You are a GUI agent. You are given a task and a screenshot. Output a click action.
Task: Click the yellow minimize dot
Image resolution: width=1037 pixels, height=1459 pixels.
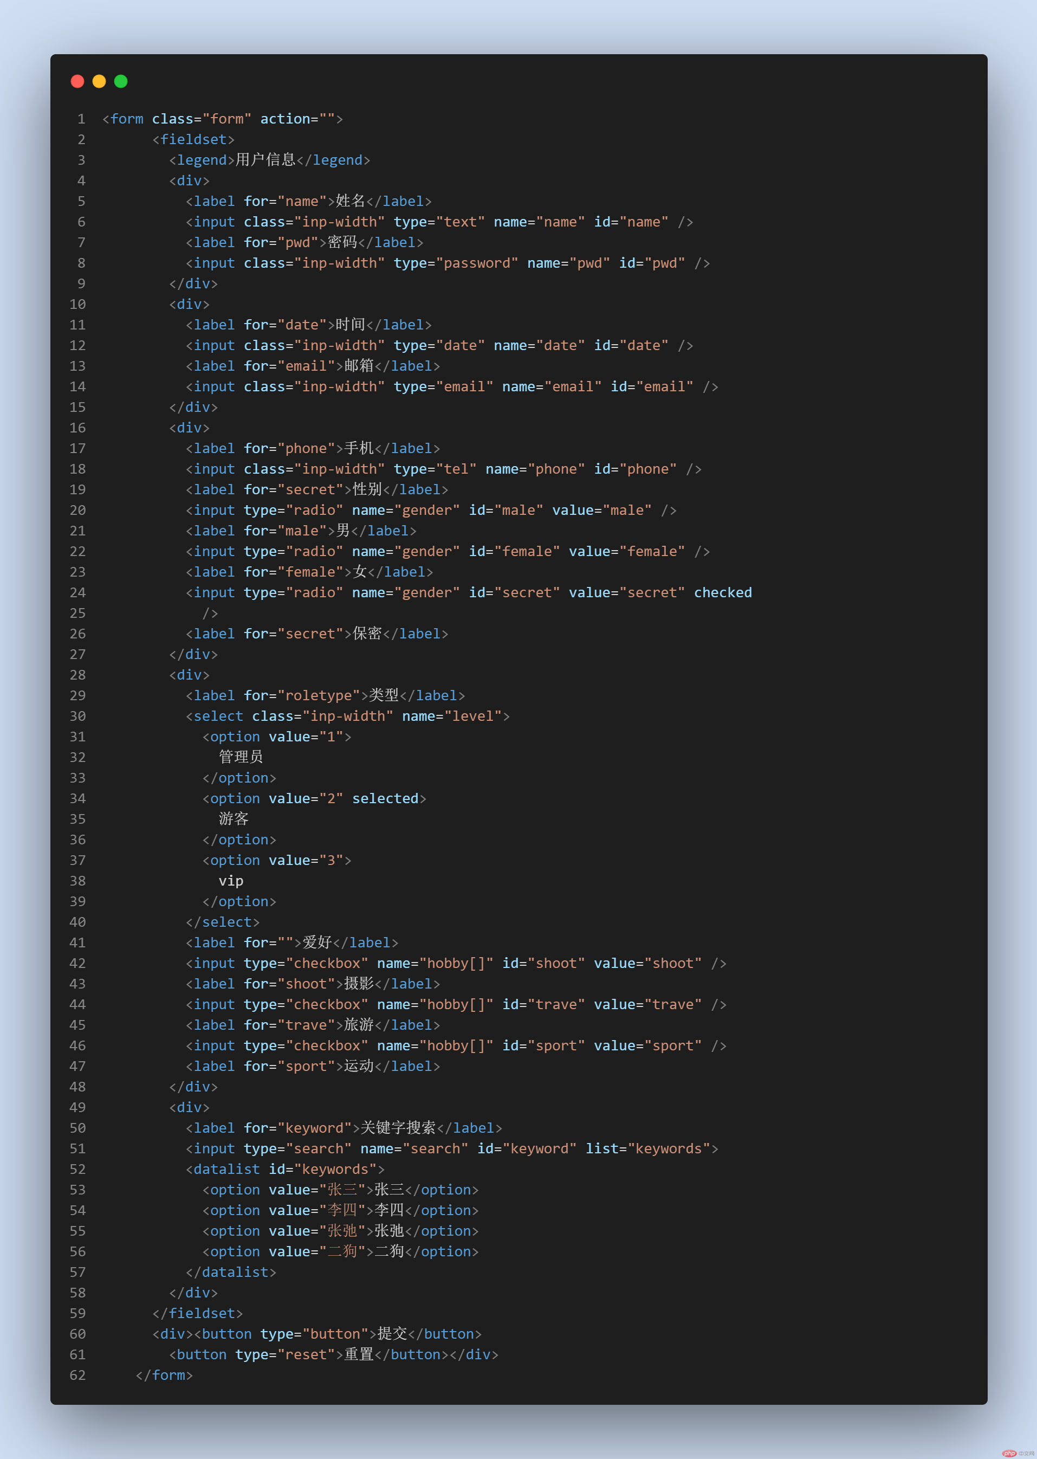99,81
